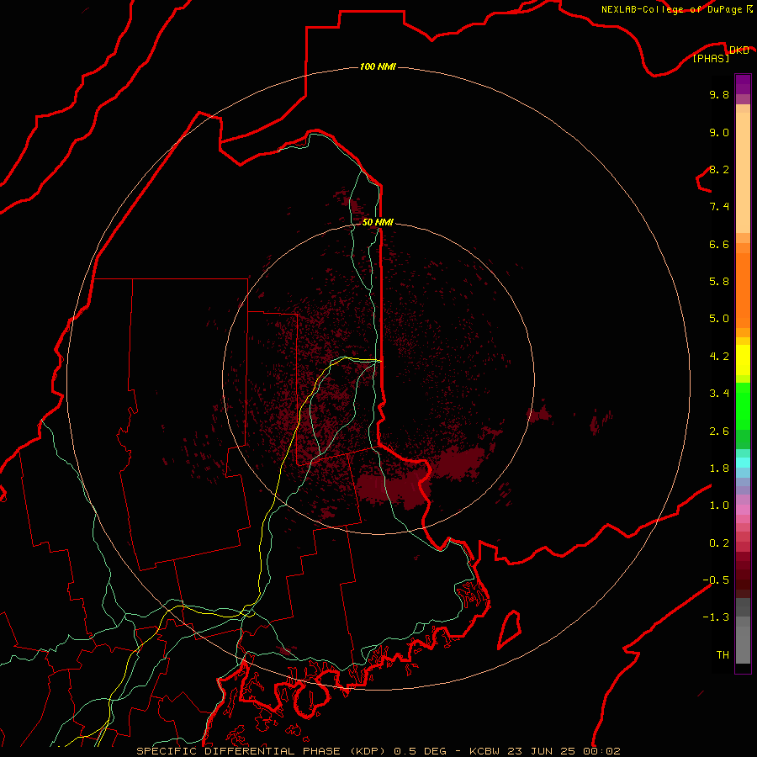
Task: Click the 0.2 scale value
Action: (x=719, y=543)
